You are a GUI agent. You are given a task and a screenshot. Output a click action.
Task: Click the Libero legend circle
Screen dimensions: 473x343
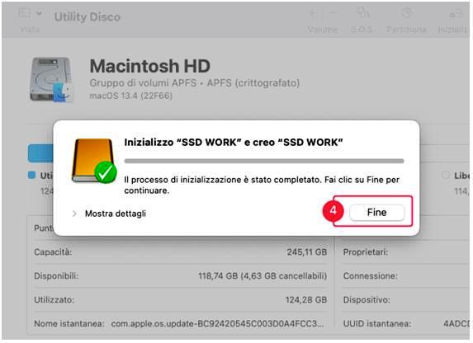coord(445,175)
